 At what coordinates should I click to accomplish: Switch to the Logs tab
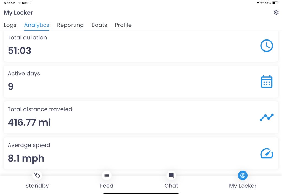10,25
